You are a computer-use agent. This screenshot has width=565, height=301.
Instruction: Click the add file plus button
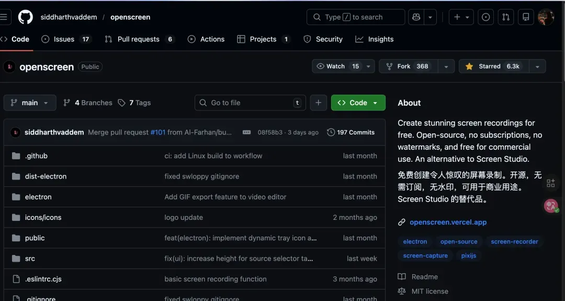coord(318,103)
